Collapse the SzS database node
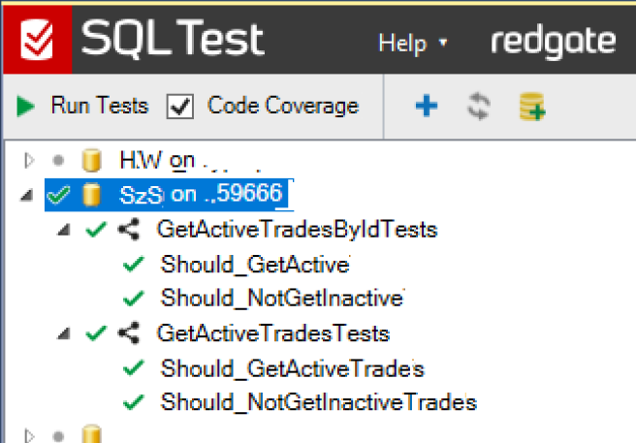 (24, 196)
